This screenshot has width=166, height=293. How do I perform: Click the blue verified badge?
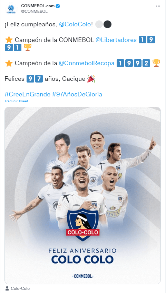[58, 6]
